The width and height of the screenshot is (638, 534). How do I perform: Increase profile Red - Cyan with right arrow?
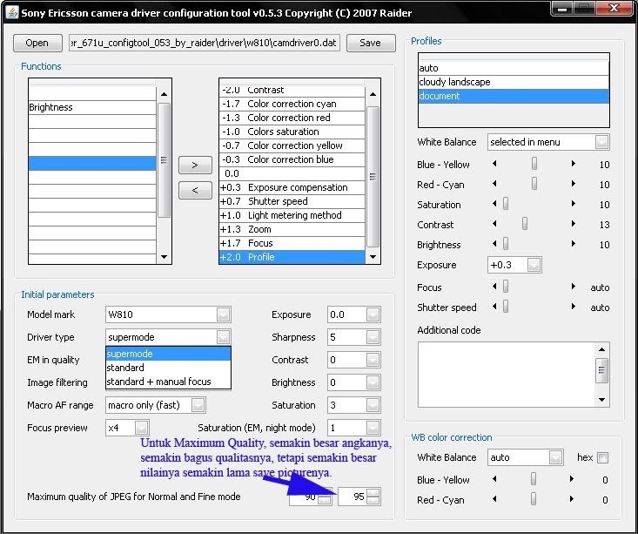[x=574, y=184]
